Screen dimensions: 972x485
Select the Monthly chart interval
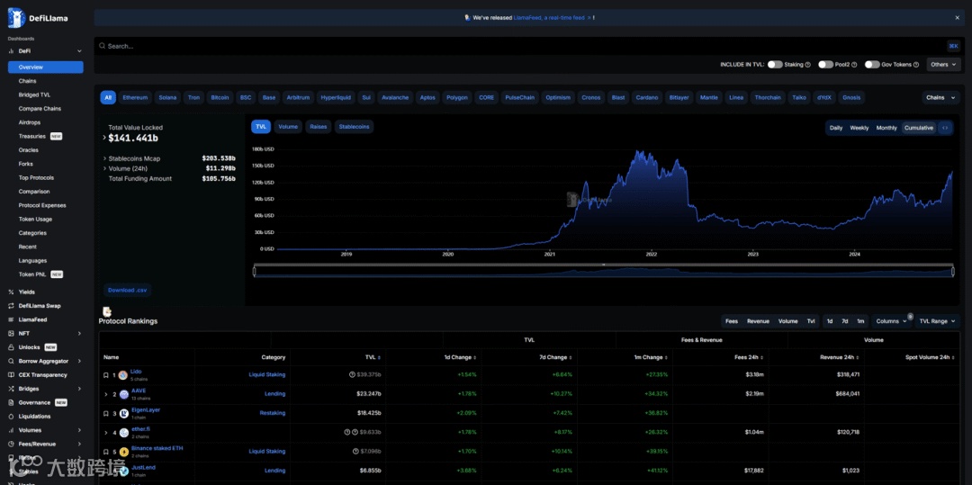point(886,128)
